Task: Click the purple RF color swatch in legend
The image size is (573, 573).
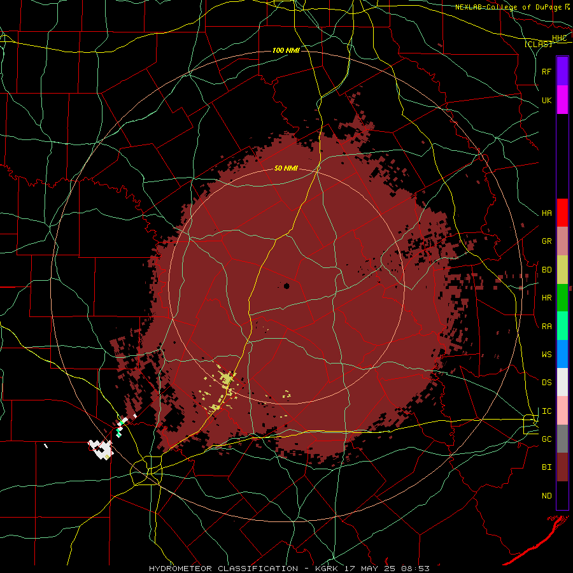Action: tap(562, 71)
